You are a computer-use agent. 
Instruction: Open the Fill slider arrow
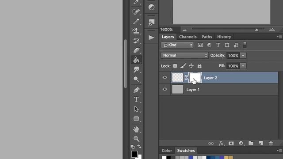pos(243,66)
